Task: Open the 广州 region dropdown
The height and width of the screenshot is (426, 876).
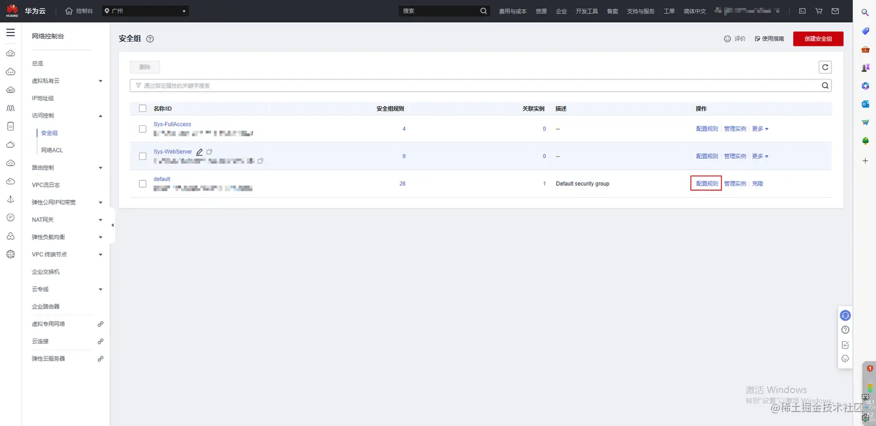Action: coord(145,11)
